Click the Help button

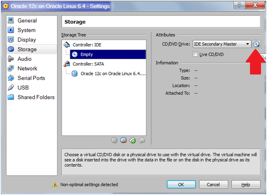[245, 185]
